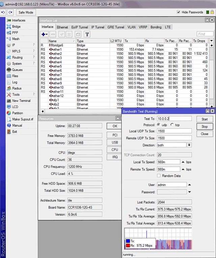Open Queues in the sidebar

[17, 70]
